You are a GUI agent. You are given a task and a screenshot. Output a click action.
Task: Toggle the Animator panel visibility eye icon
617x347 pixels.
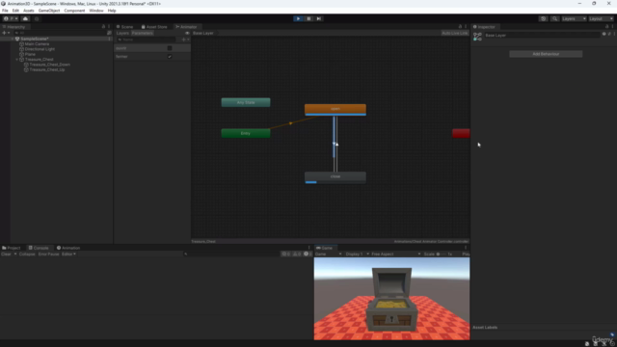click(x=187, y=33)
